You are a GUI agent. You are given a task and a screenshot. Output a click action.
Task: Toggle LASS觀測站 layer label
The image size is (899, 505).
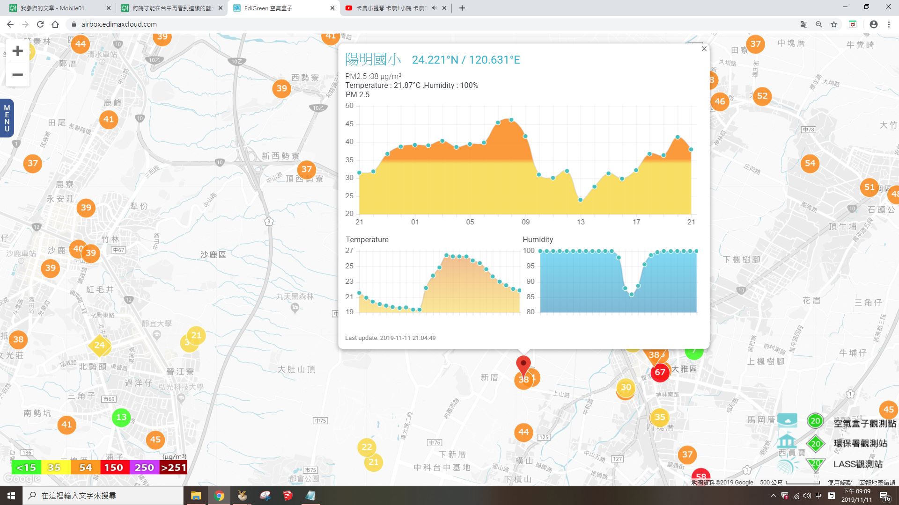coord(858,464)
